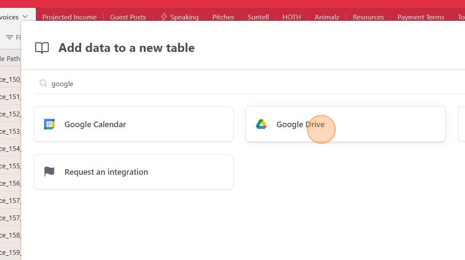Click the Google Calendar logo icon

(49, 124)
